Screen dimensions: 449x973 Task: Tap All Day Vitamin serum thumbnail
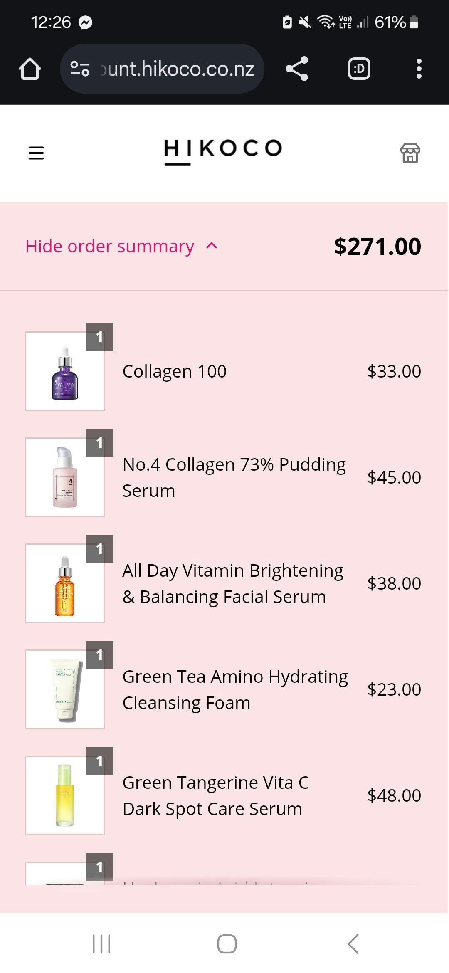65,583
